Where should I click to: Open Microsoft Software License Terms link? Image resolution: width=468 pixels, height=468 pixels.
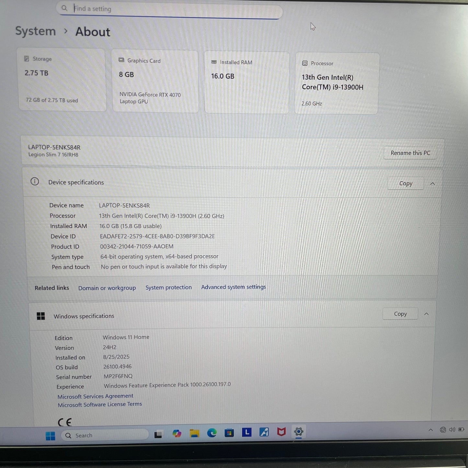100,405
